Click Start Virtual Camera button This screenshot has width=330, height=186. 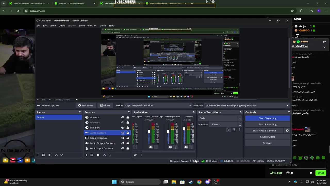pos(264,130)
